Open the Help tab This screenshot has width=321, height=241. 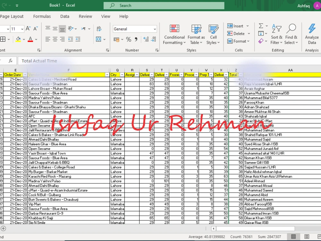(x=124, y=16)
